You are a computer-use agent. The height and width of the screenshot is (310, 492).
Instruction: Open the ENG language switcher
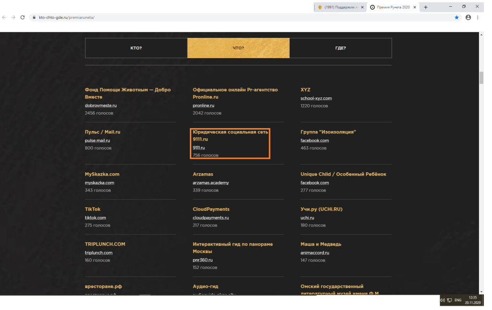click(458, 300)
